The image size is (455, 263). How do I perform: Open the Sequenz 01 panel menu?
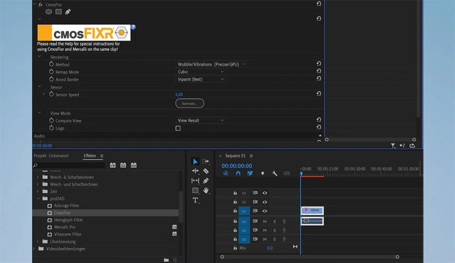(251, 156)
